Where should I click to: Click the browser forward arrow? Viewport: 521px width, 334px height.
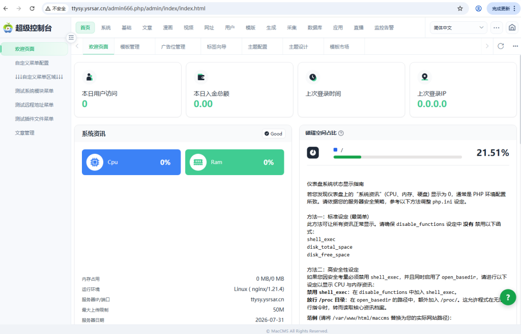(19, 8)
